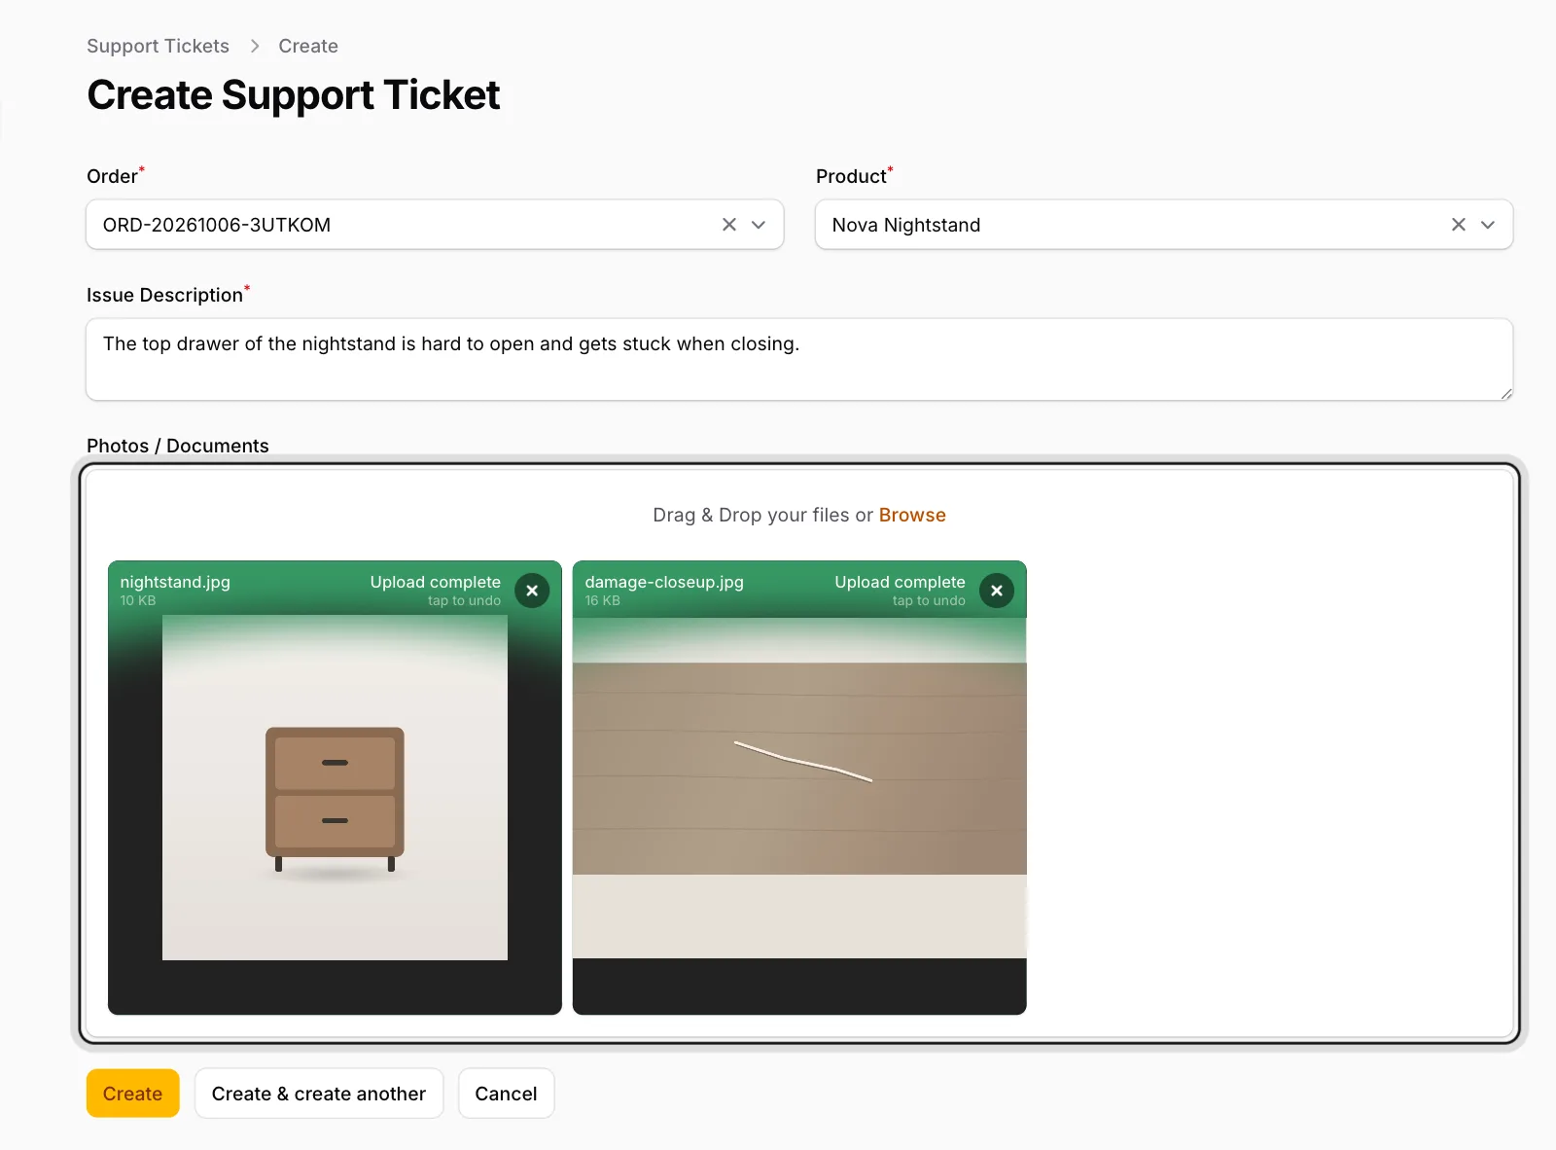Screen dimensions: 1556x1150
Task: Click the textarea resize handle icon
Action: tap(1505, 393)
